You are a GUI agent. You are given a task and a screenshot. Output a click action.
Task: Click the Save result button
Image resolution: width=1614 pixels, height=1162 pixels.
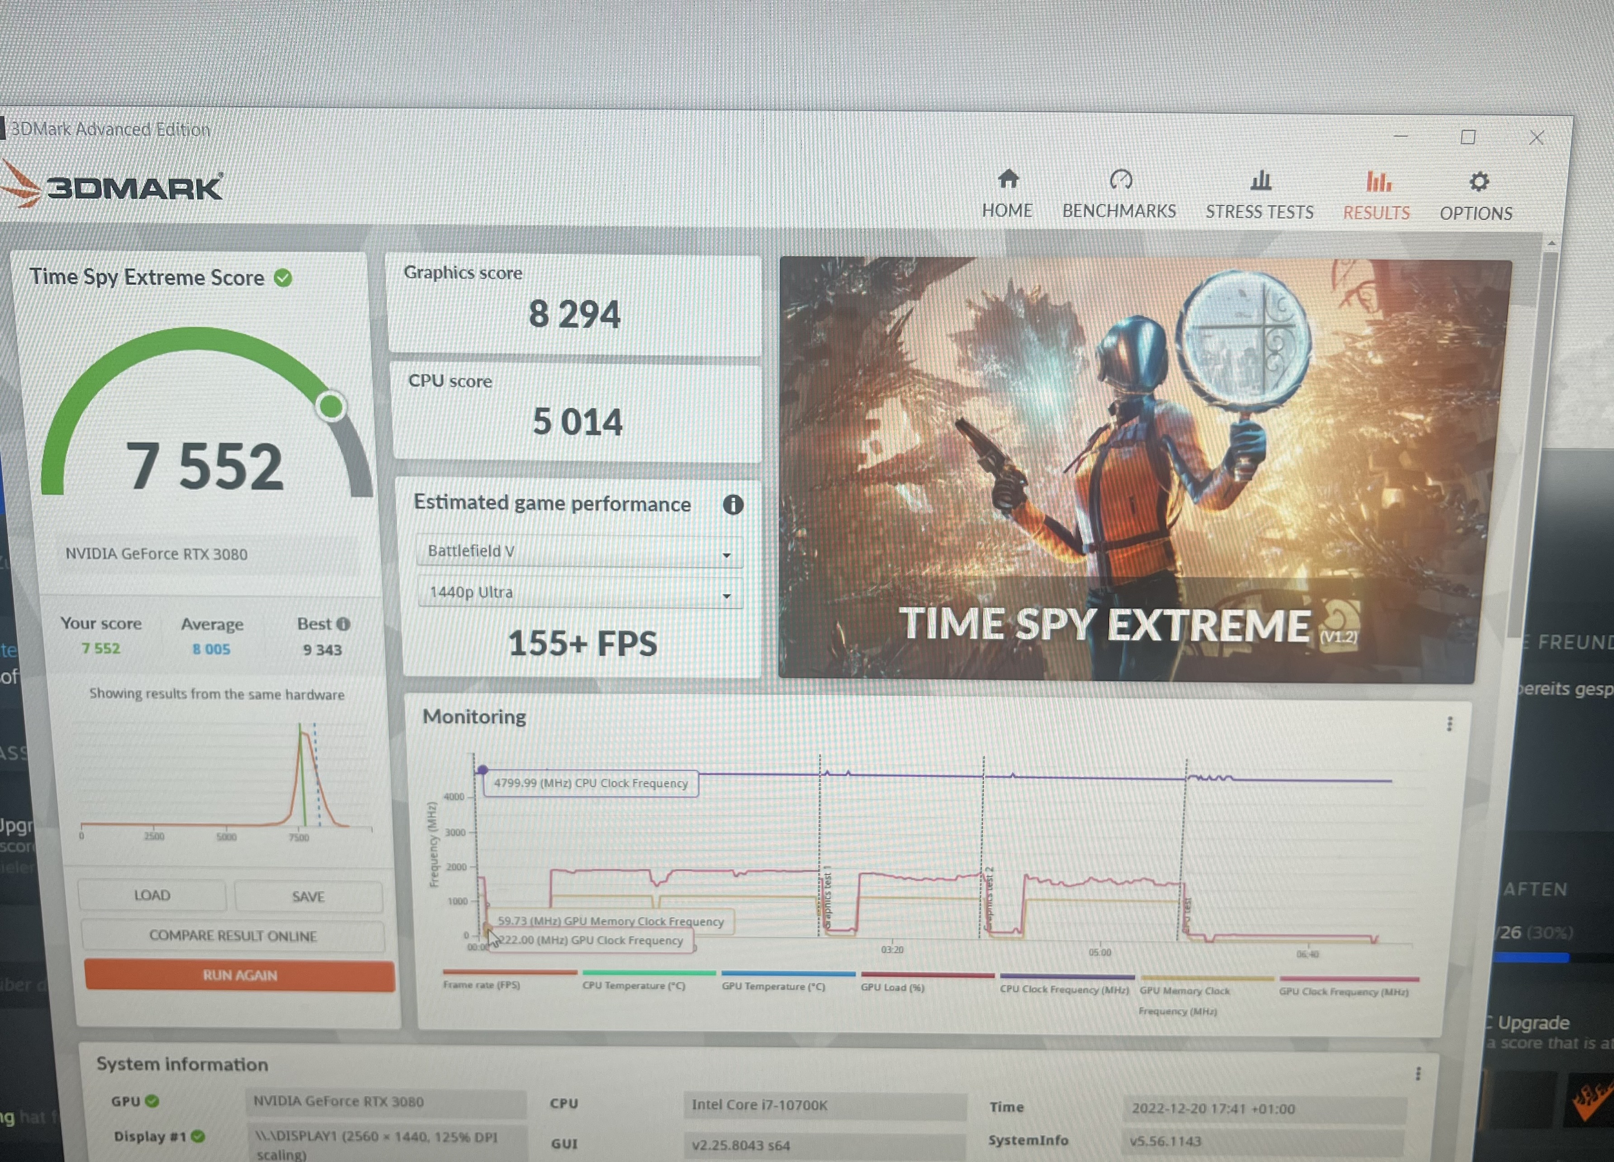pos(308,896)
